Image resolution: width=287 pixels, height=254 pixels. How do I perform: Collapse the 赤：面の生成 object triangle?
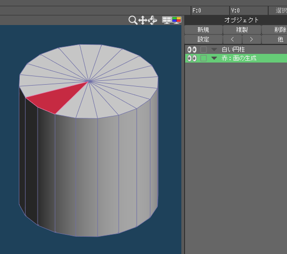tap(214, 58)
